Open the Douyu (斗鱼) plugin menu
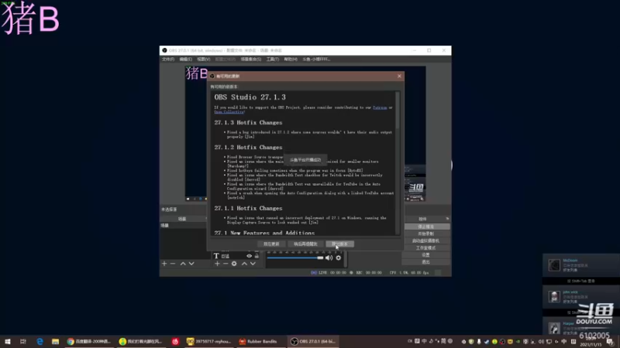 (x=316, y=60)
